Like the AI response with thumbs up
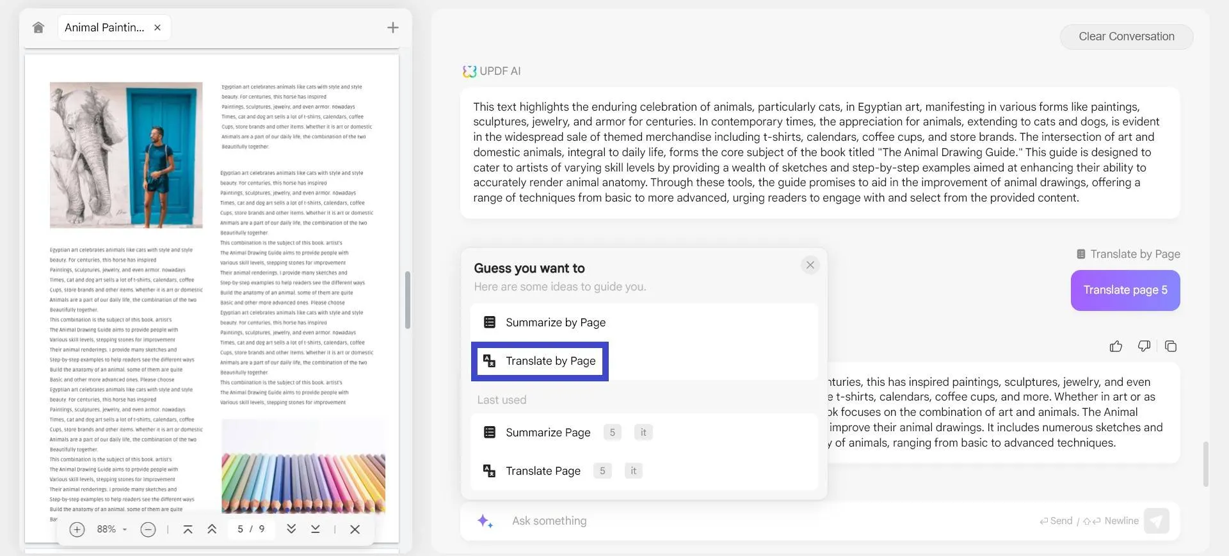The image size is (1229, 556). pos(1116,346)
